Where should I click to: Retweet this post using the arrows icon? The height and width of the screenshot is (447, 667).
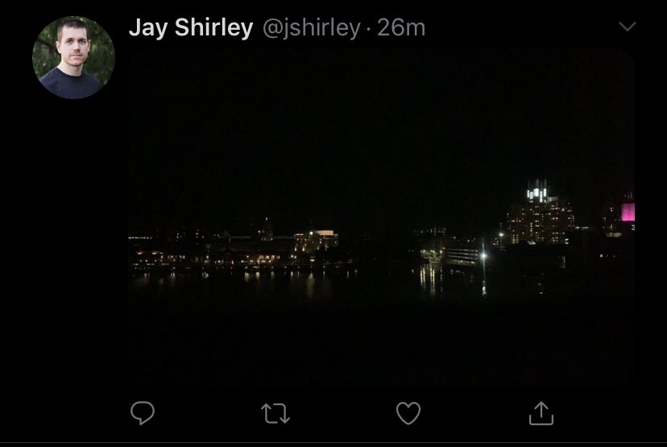tap(275, 413)
